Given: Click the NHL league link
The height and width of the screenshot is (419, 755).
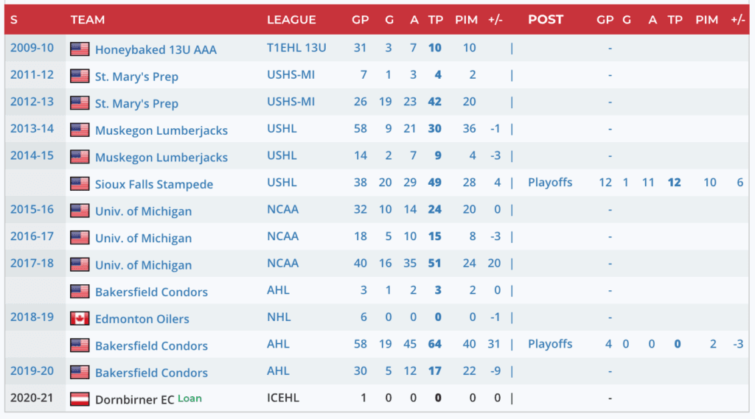Looking at the screenshot, I should pos(279,317).
